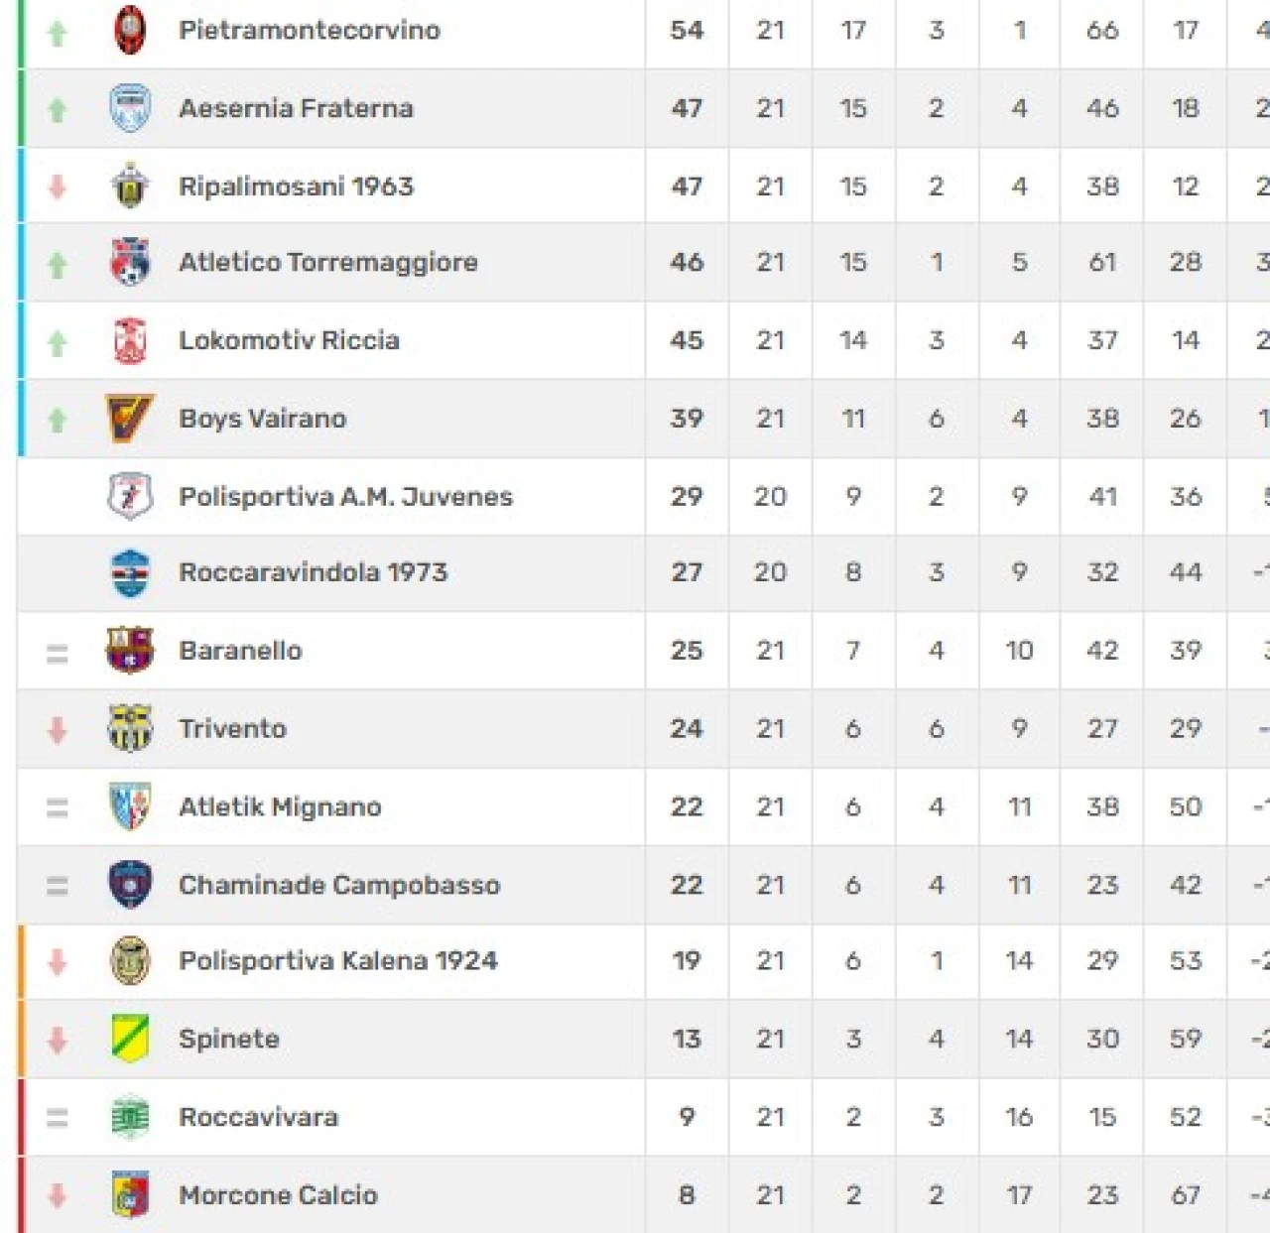Image resolution: width=1270 pixels, height=1233 pixels.
Task: Click the Lokomotiv Riccia team logo
Action: pos(130,340)
